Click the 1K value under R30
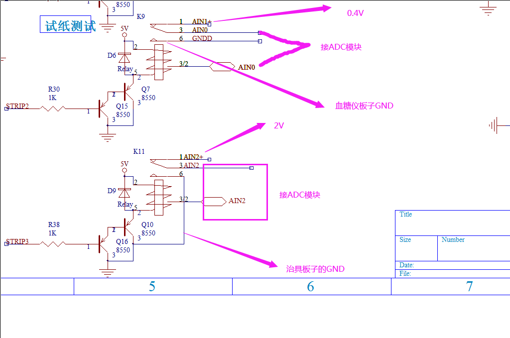 tap(52, 98)
